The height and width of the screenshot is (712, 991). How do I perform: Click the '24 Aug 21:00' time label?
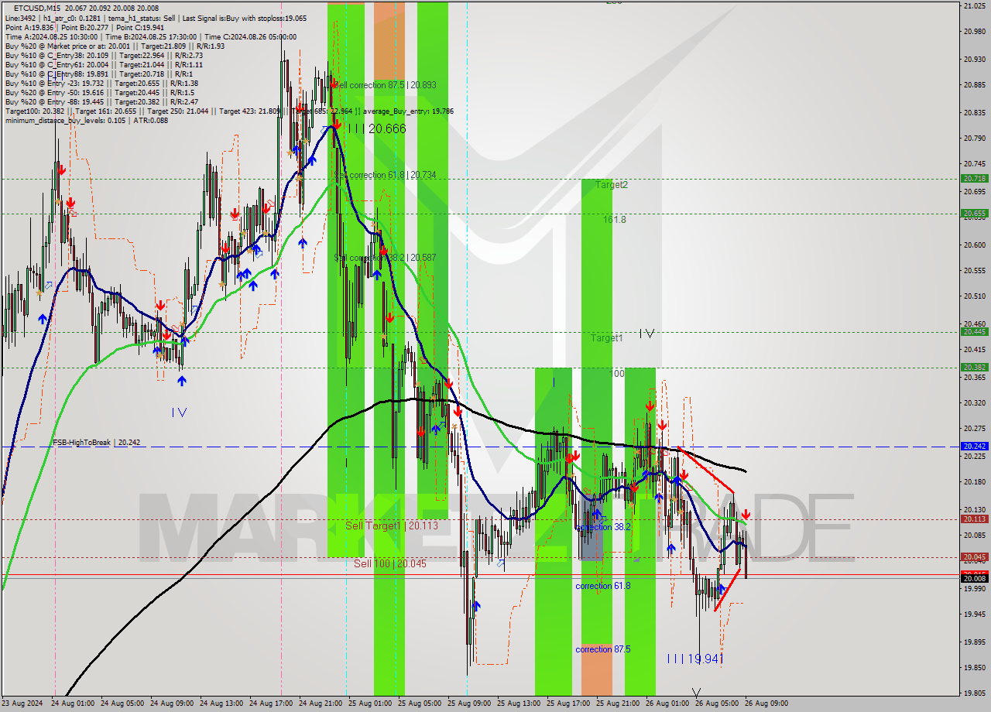[320, 703]
